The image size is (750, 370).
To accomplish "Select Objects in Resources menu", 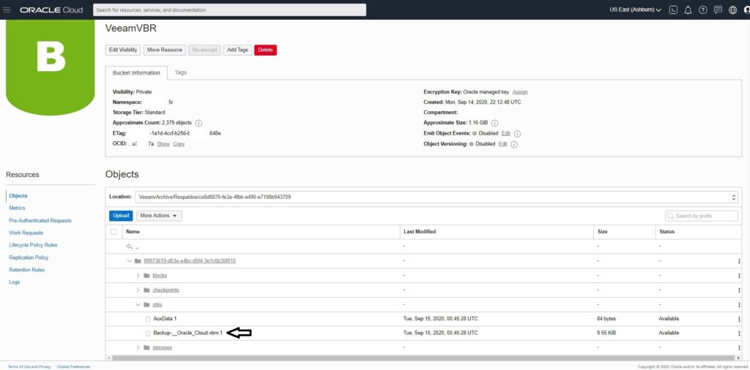I will tap(18, 196).
